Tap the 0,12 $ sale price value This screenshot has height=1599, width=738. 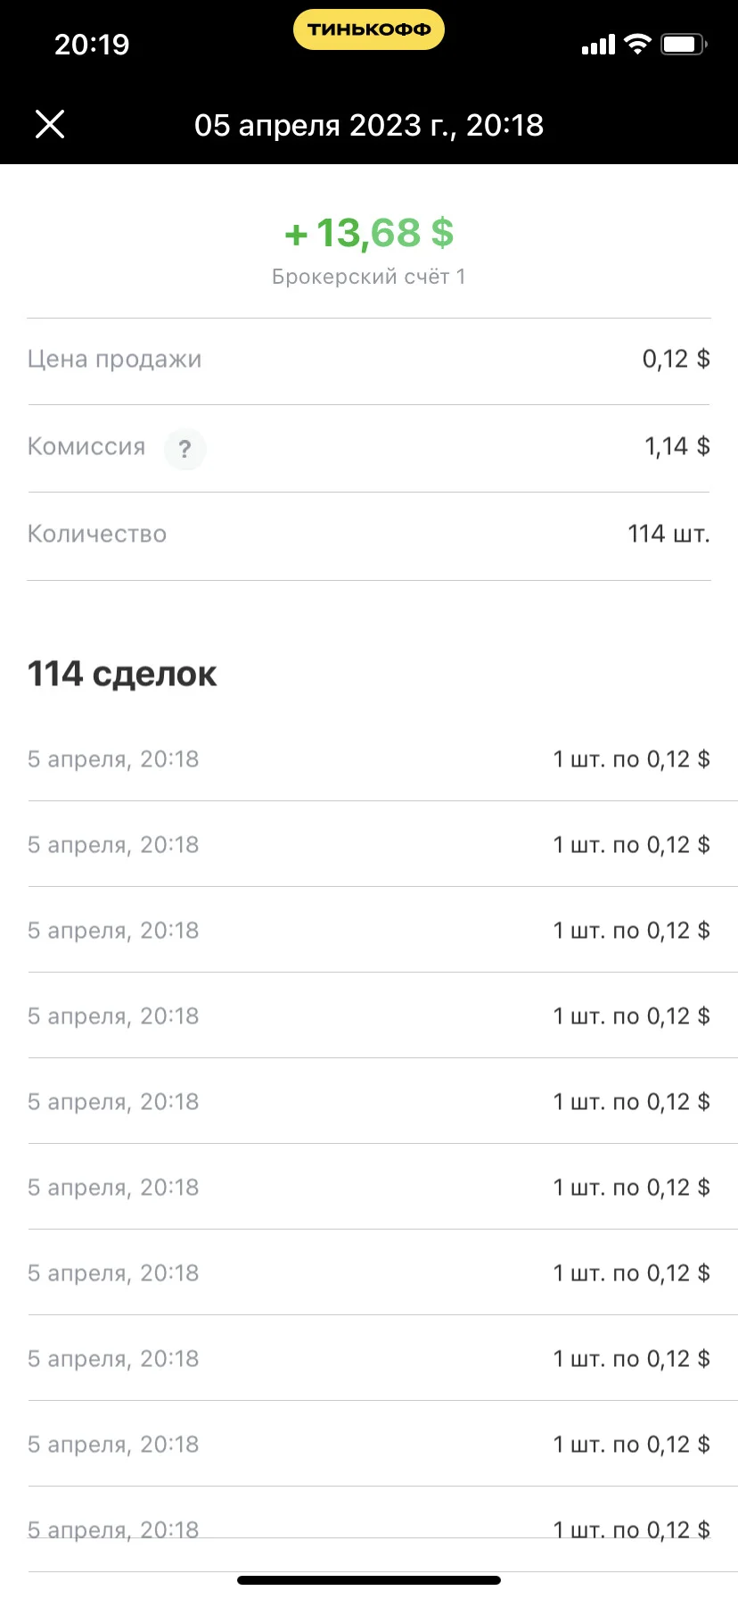(x=676, y=359)
